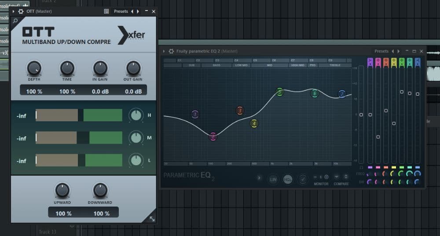This screenshot has height=236, width=440.
Task: Click the L band compression meter
Action: (x=79, y=160)
